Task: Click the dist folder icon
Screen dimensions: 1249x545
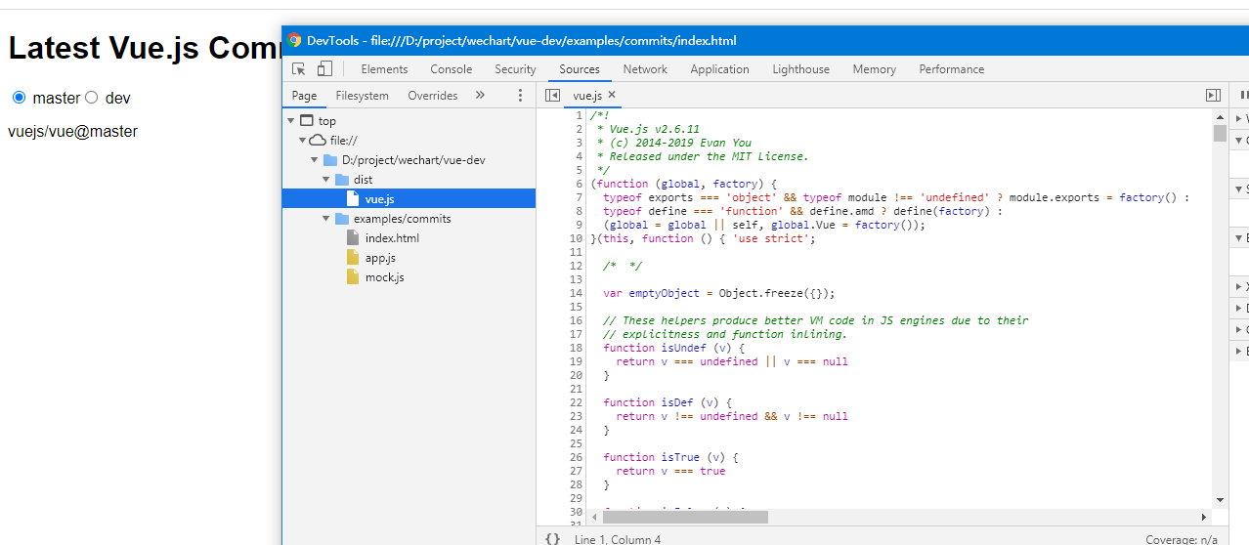Action: [342, 180]
